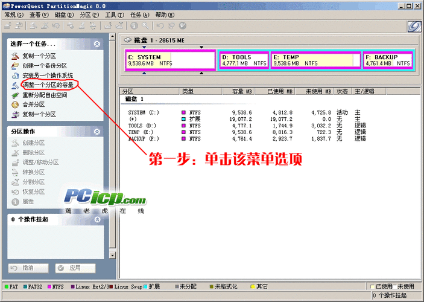Image resolution: width=424 pixels, height=302 pixels.
Task: Click the PowerQuest logo icon at toolbar end
Action: (x=414, y=27)
